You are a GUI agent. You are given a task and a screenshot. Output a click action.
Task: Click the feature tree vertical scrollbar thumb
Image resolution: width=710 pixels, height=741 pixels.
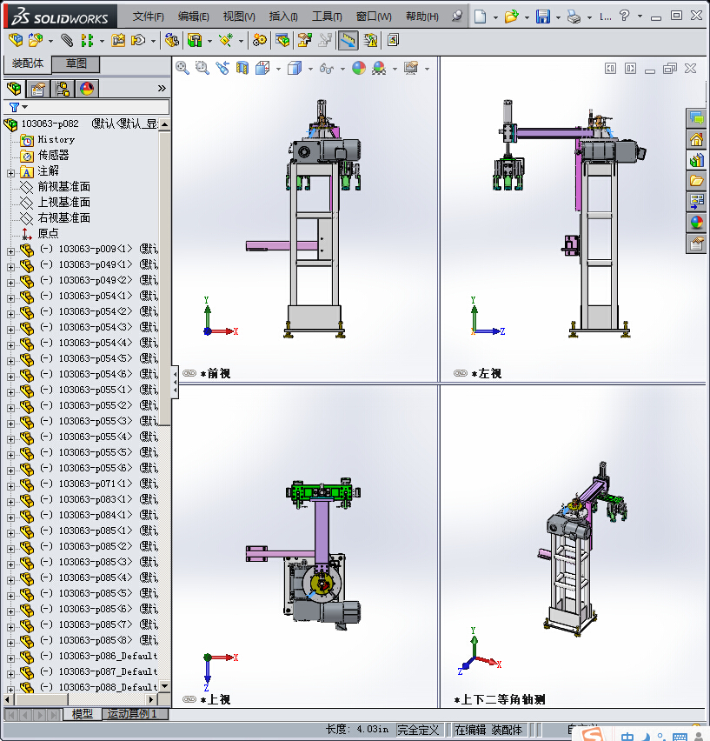pos(165,279)
